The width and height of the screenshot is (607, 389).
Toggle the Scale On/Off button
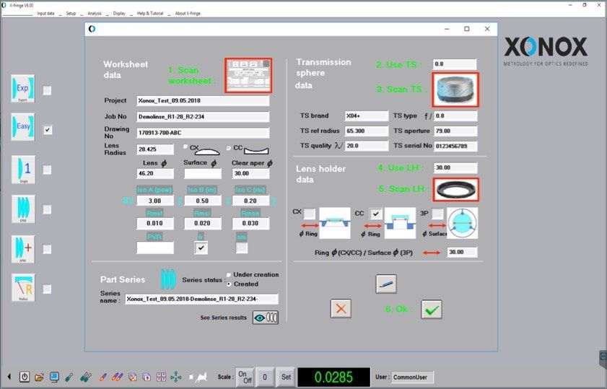tap(244, 377)
